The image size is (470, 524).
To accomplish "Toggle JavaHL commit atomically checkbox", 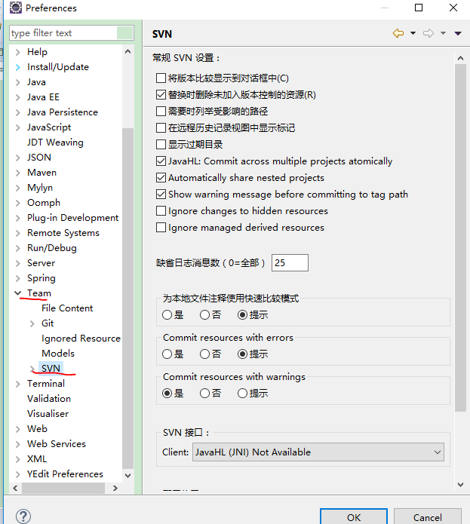I will pyautogui.click(x=161, y=161).
